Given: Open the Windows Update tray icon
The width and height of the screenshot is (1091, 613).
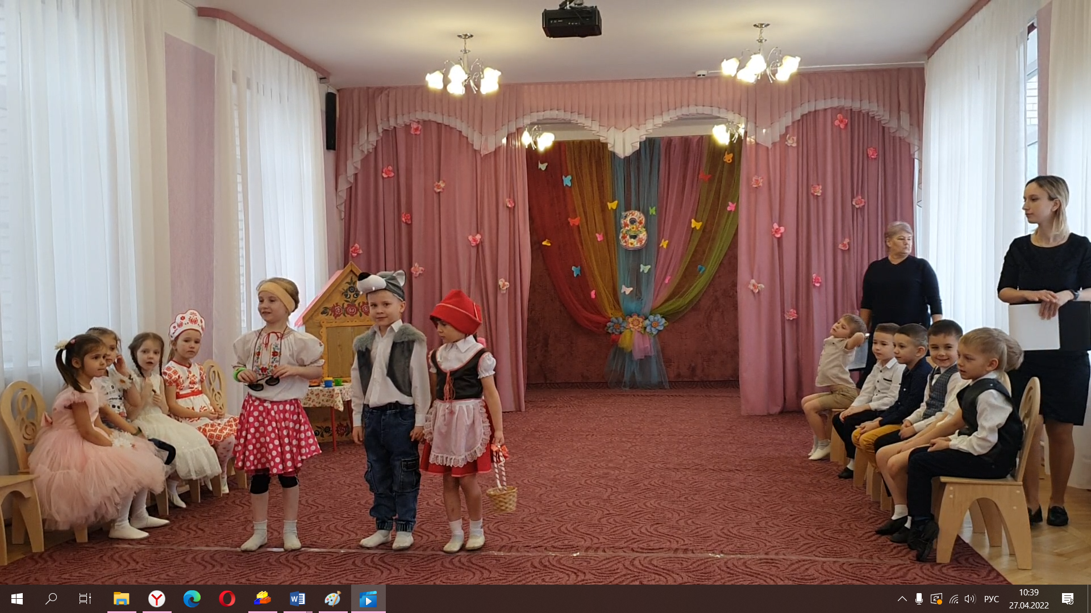Looking at the screenshot, I should (x=936, y=599).
